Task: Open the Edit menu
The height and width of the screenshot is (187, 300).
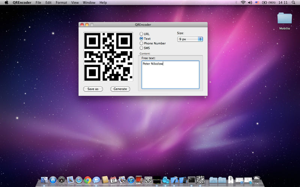Action: pos(48,3)
